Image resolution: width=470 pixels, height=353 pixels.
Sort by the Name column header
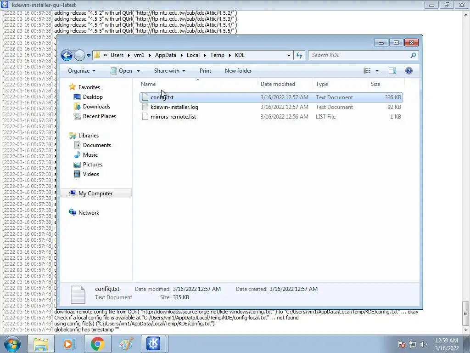148,85
